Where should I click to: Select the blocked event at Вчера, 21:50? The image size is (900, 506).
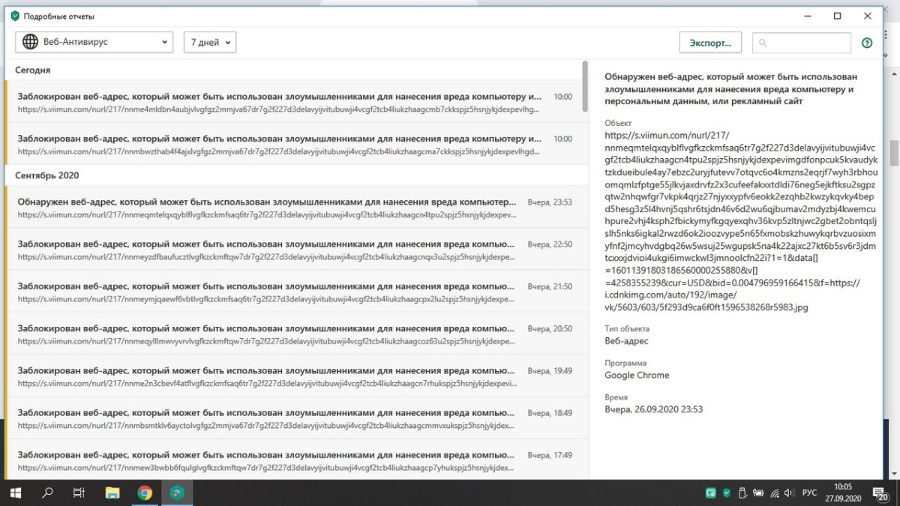[x=295, y=291]
